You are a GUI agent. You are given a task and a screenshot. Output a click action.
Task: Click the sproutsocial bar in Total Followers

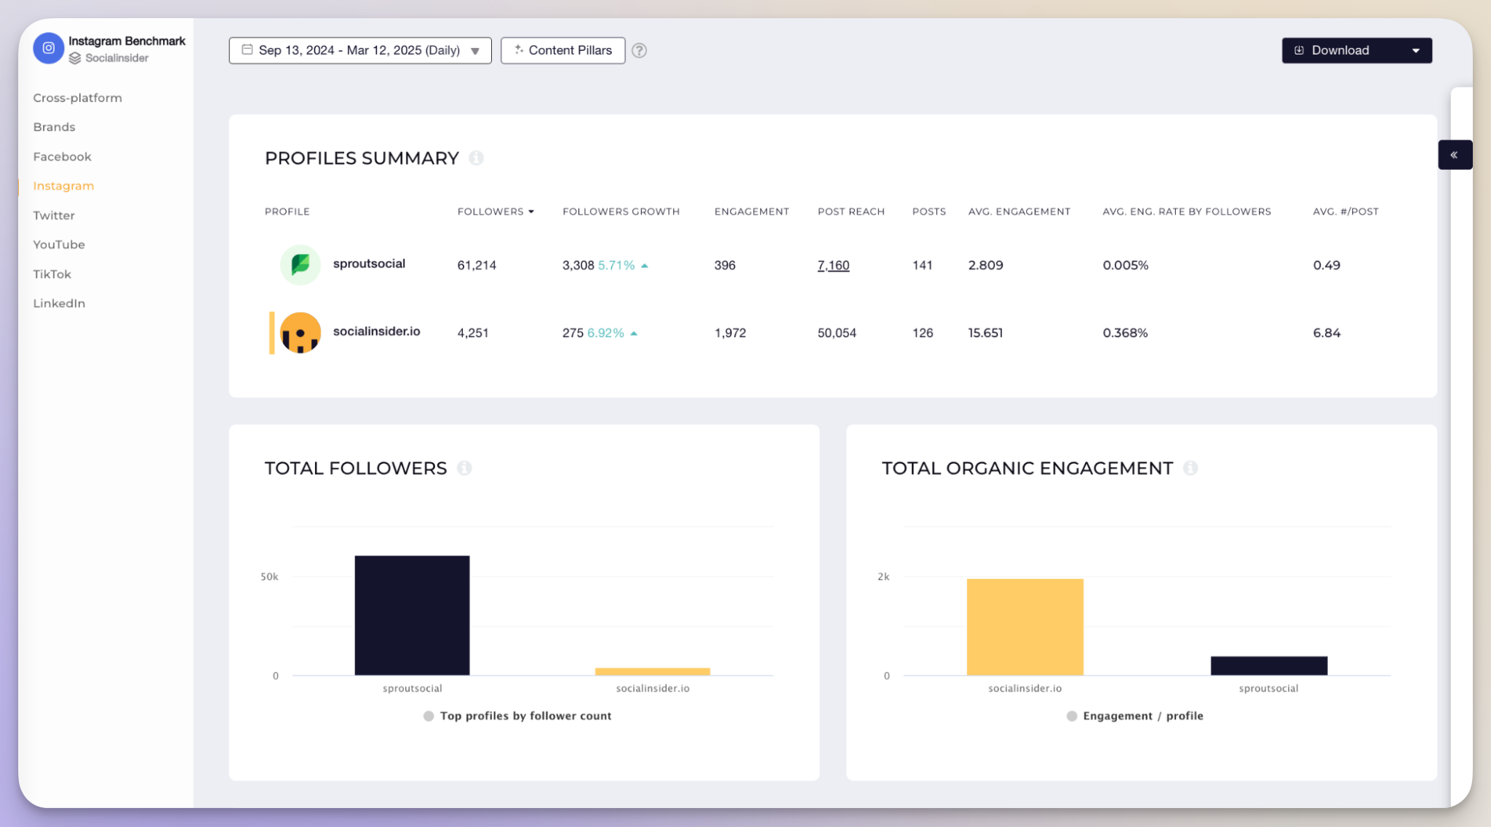pos(412,615)
